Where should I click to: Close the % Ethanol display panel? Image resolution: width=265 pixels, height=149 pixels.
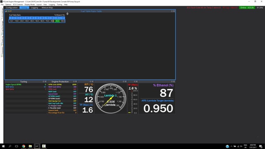(174, 82)
